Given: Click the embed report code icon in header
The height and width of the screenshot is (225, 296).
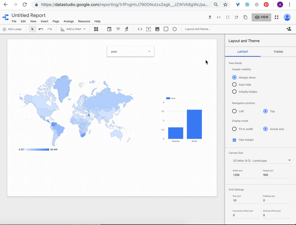Looking at the screenshot, I should 219,17.
